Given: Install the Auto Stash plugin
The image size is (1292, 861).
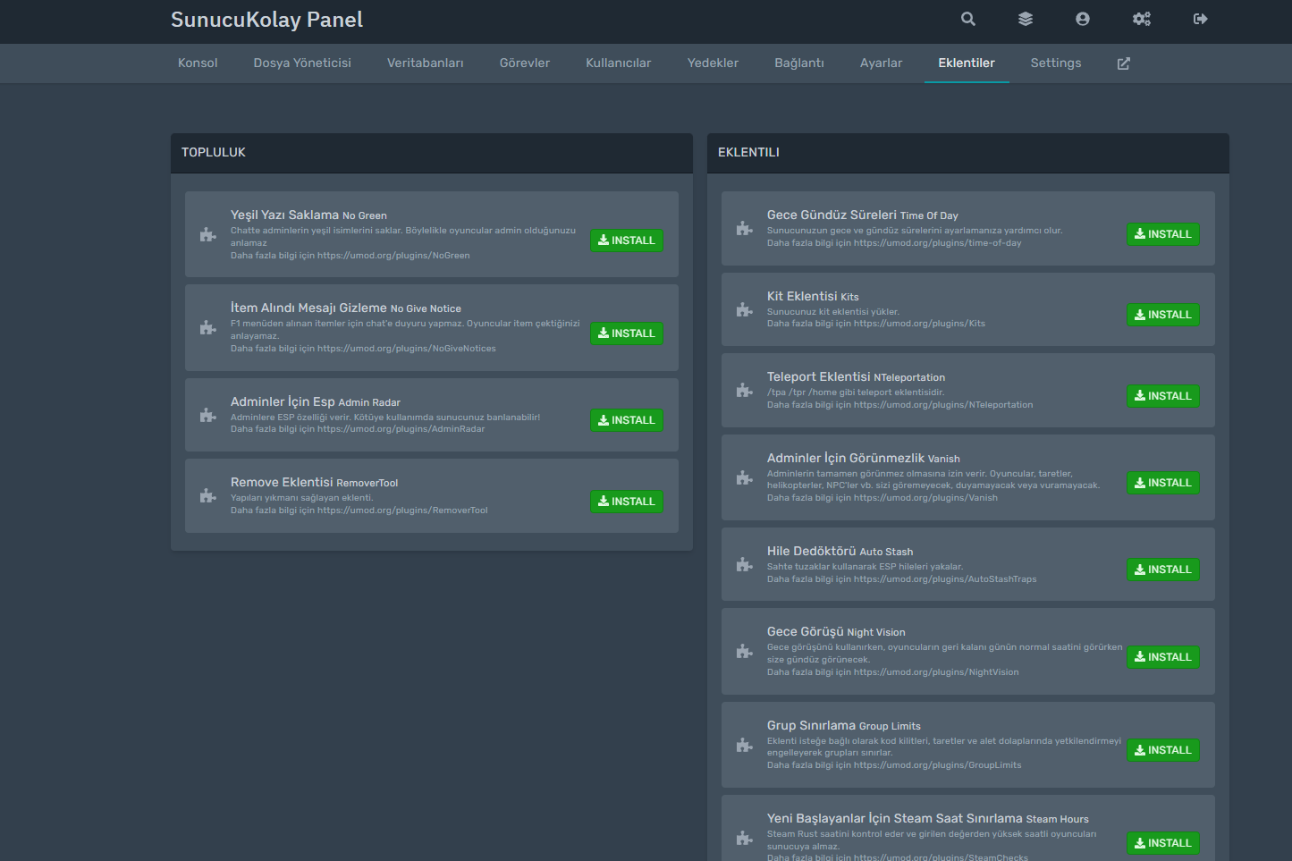Looking at the screenshot, I should tap(1163, 570).
